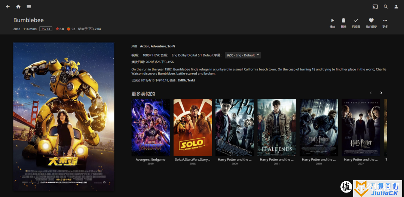Click the Sci-Fi genre link

(171, 46)
